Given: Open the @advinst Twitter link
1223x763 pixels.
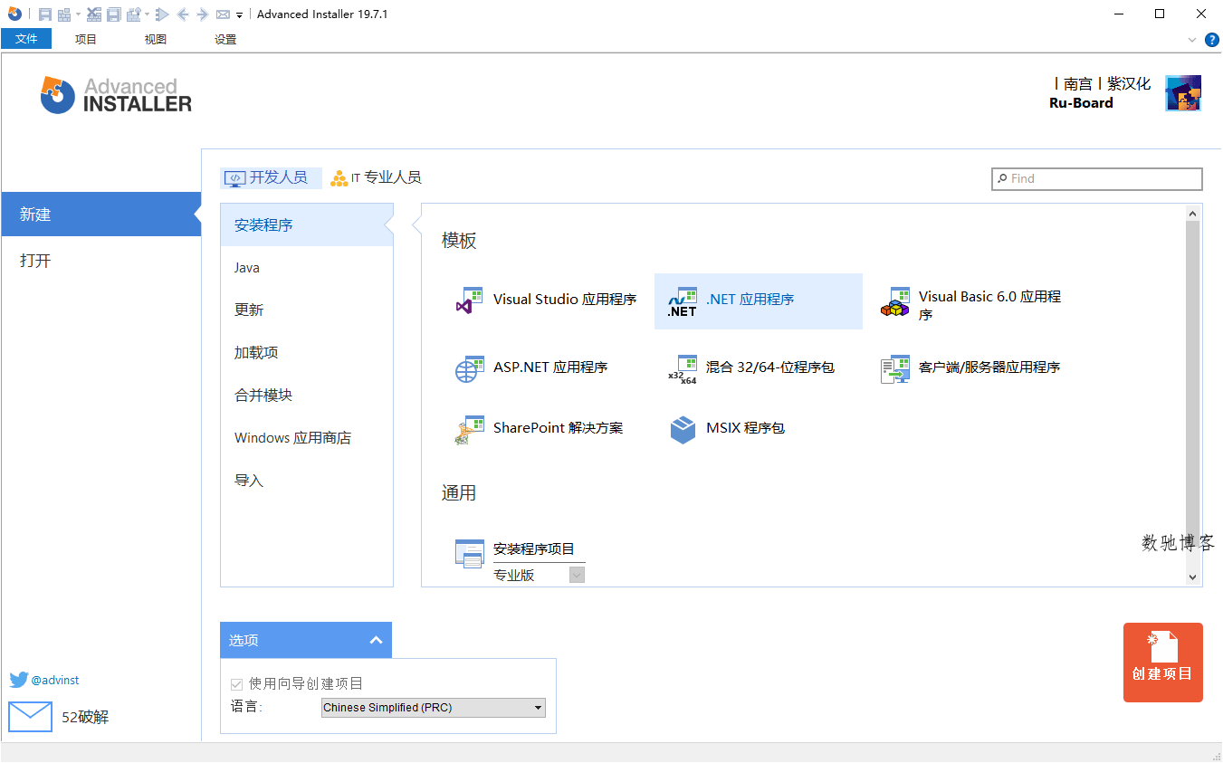Looking at the screenshot, I should tap(55, 681).
